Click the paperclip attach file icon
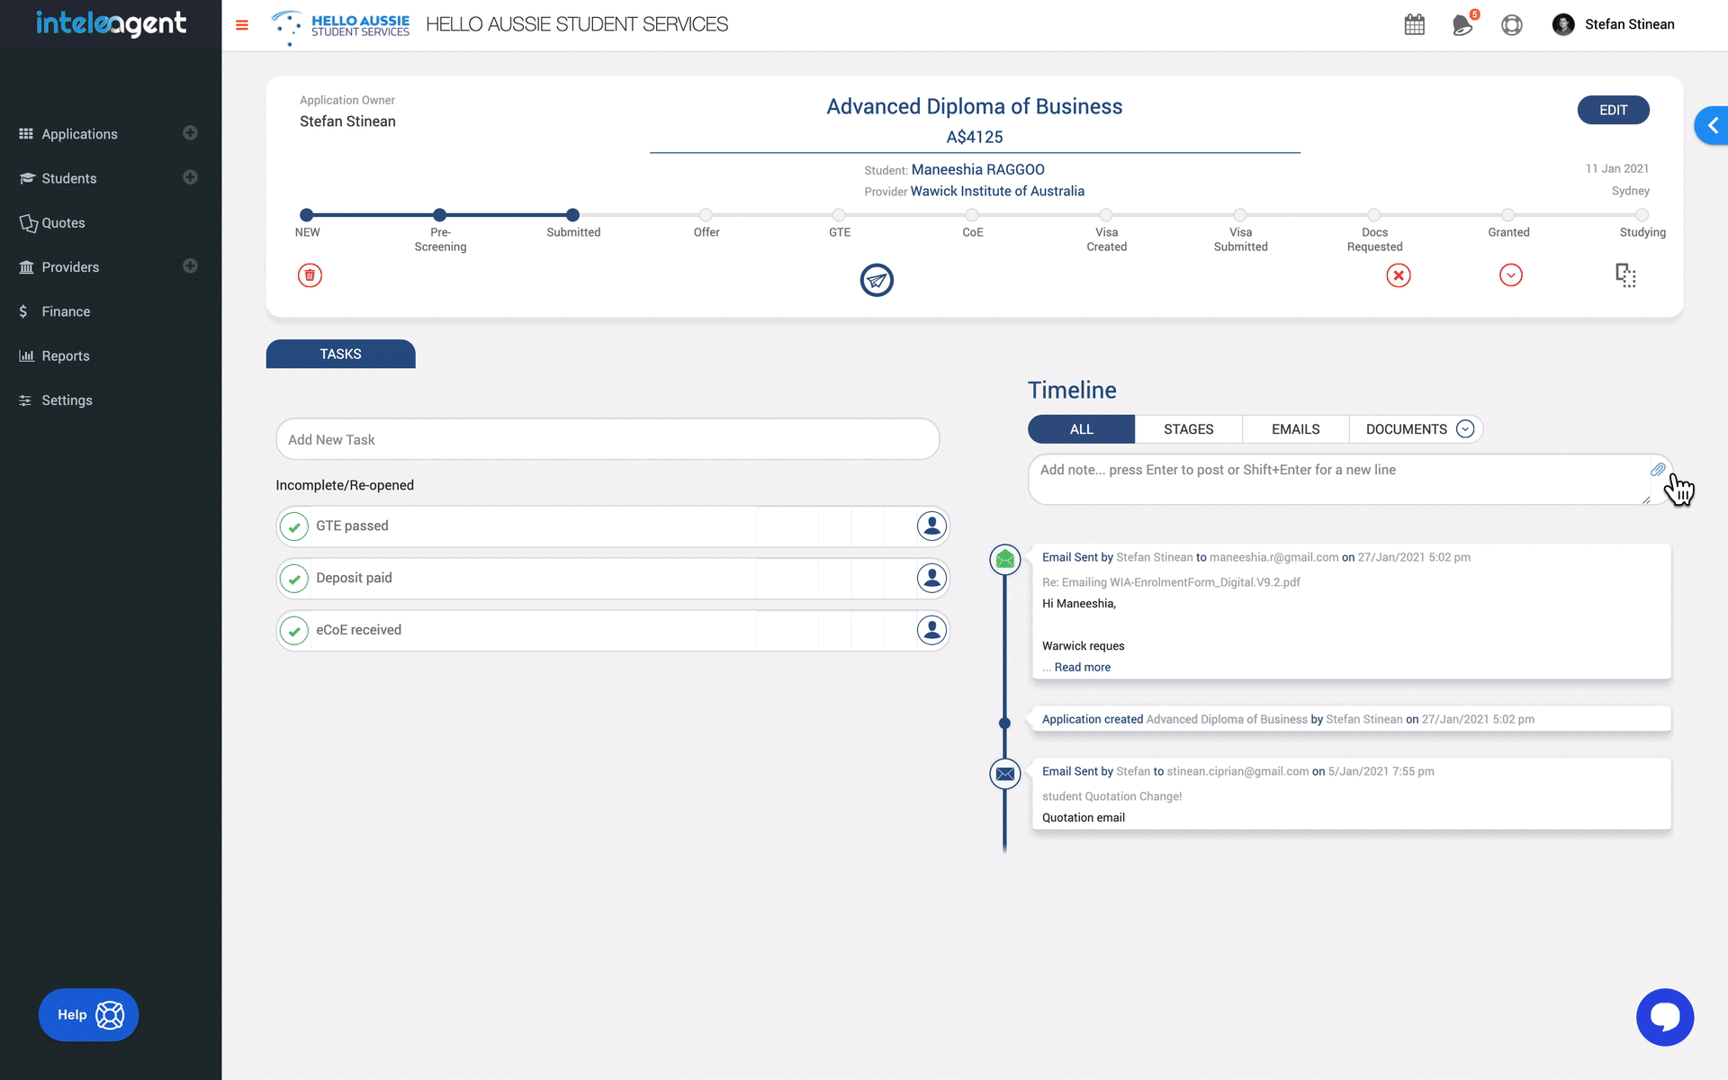 pyautogui.click(x=1657, y=470)
